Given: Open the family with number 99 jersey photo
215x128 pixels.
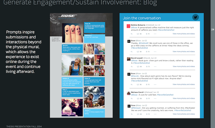Looking at the screenshot, I should click(x=100, y=71).
